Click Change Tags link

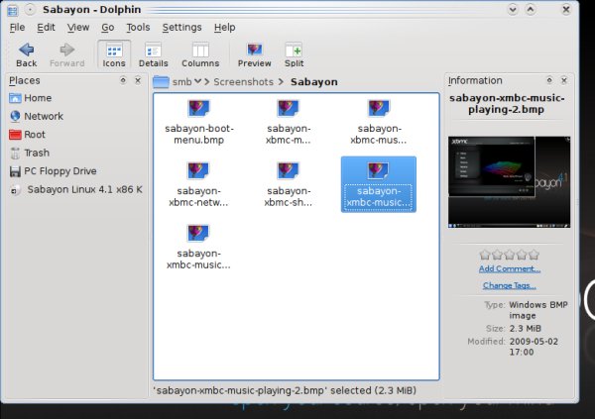tap(510, 285)
